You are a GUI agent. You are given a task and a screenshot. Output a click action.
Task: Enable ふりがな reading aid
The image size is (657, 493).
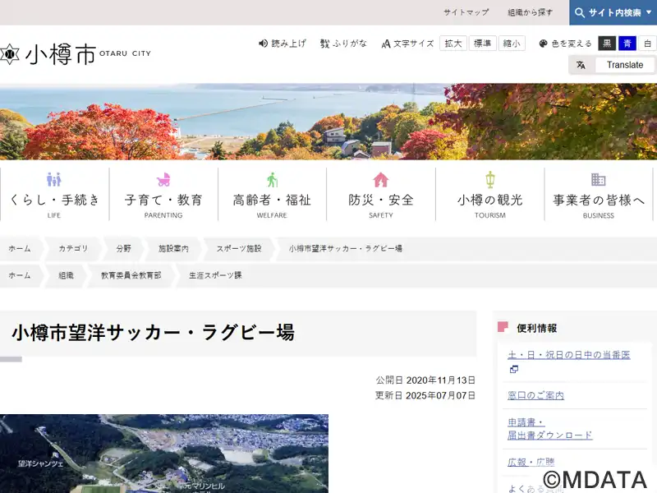pyautogui.click(x=343, y=44)
